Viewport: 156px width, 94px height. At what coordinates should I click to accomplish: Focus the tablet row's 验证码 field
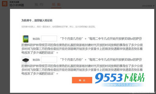49,38
